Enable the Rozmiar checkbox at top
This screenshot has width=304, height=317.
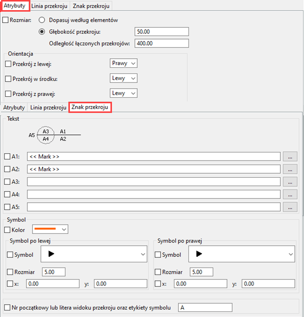click(x=6, y=21)
